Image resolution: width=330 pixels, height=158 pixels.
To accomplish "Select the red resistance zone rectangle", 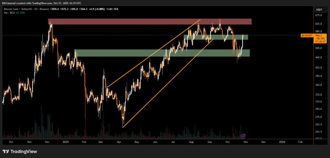I will click(150, 21).
